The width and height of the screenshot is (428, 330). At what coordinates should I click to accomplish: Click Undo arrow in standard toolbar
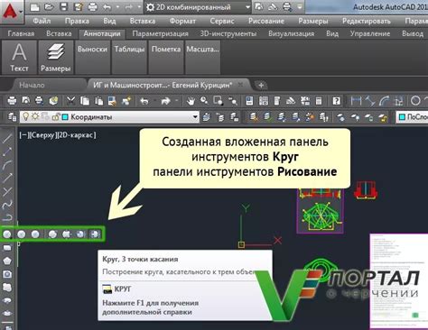(144, 101)
